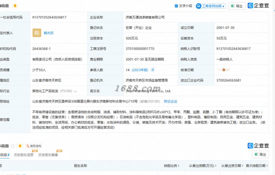275x175 pixels.
Task: Select the taxpayer qualification 一般纳税人
Action: pos(224,59)
